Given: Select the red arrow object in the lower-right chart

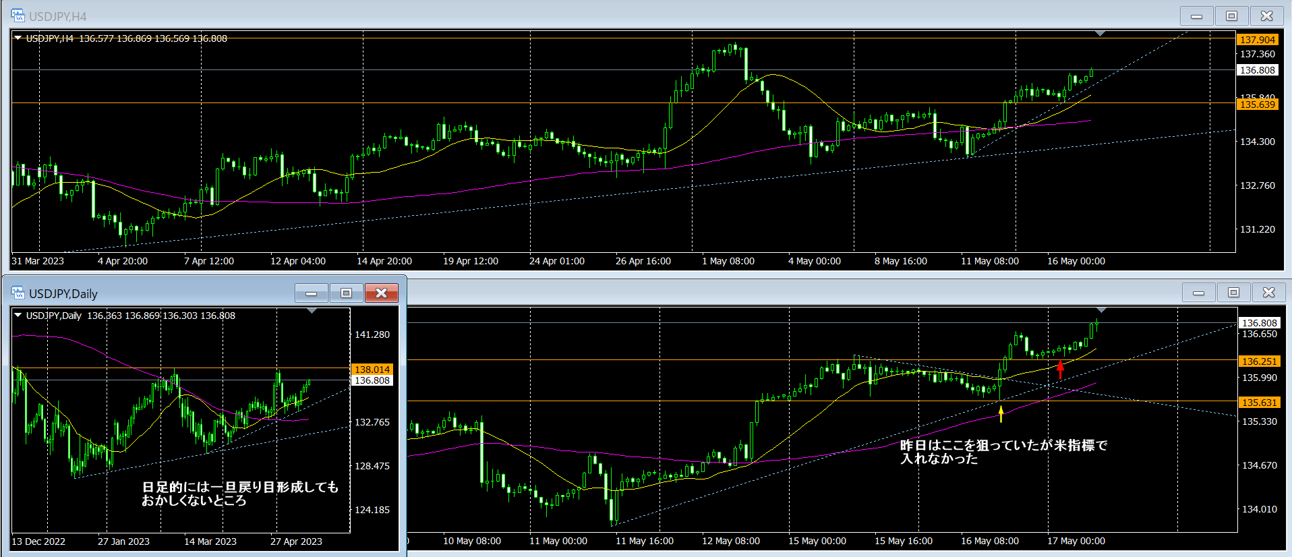Looking at the screenshot, I should (x=1060, y=369).
